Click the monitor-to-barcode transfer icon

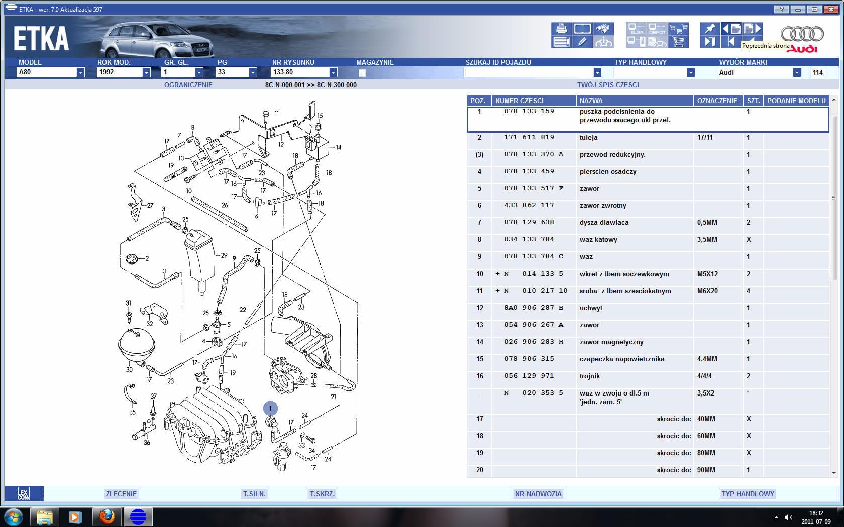(x=637, y=42)
